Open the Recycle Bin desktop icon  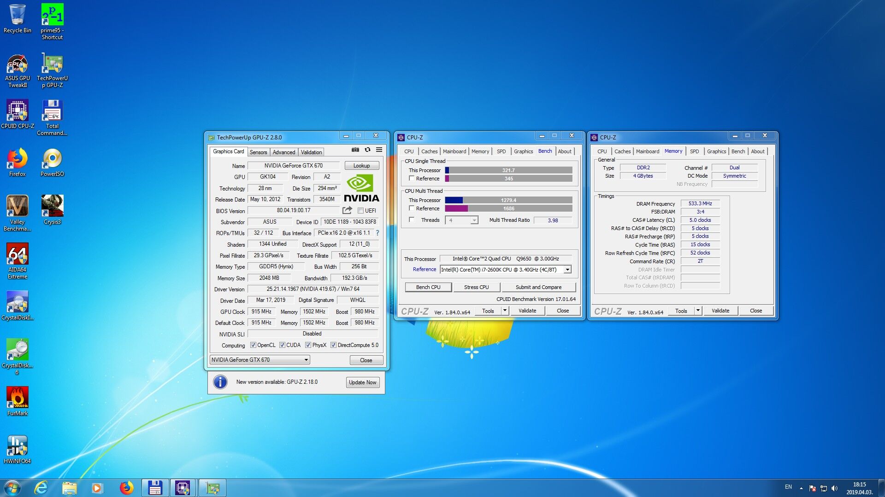(18, 18)
